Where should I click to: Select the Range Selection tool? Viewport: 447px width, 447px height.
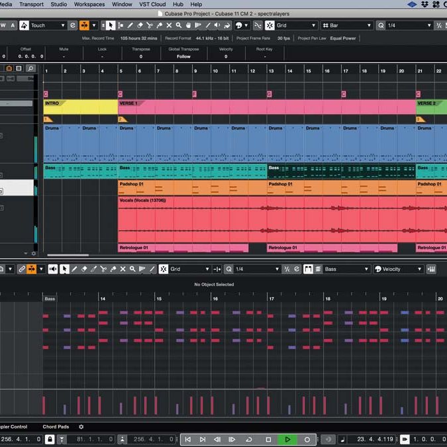[x=121, y=25]
